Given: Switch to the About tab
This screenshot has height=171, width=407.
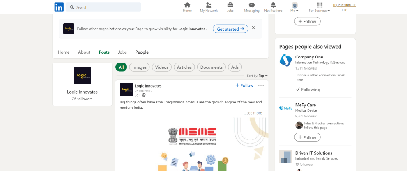Looking at the screenshot, I should 84,52.
